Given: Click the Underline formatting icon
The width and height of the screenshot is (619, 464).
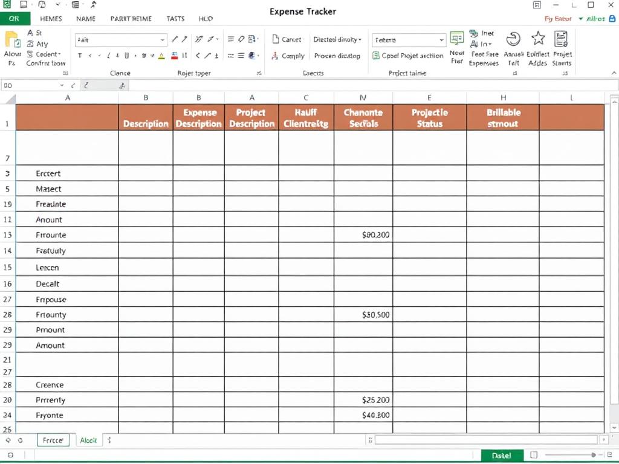Looking at the screenshot, I should (126, 56).
